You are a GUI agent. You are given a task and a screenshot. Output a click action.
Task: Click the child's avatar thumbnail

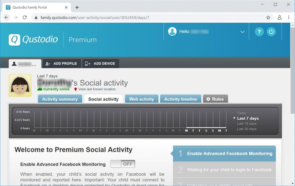coord(20,85)
